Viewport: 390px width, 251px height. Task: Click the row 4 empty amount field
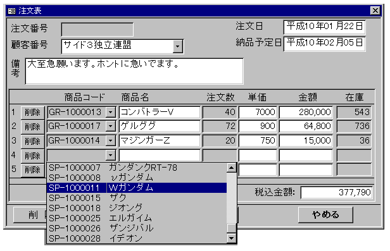[x=306, y=156]
